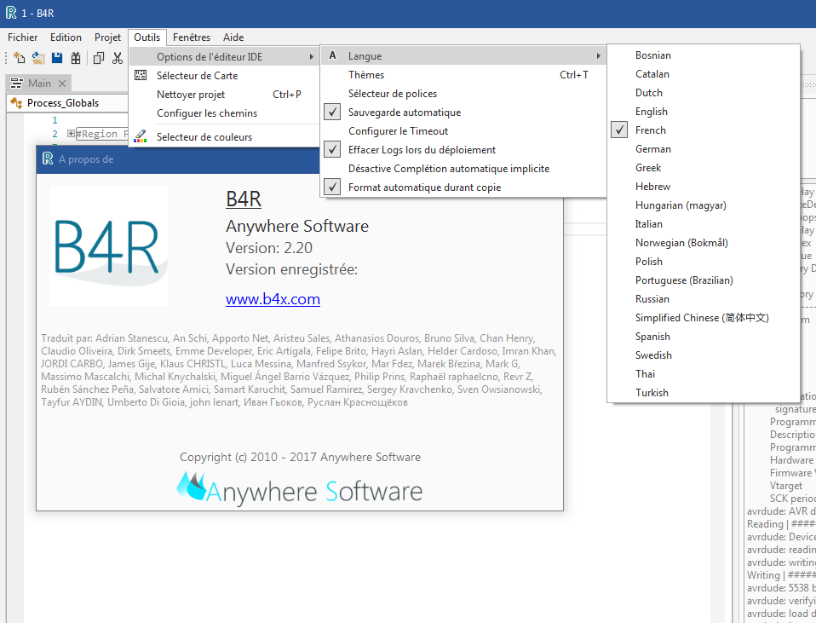
Task: Click the Outils menu
Action: [x=147, y=37]
